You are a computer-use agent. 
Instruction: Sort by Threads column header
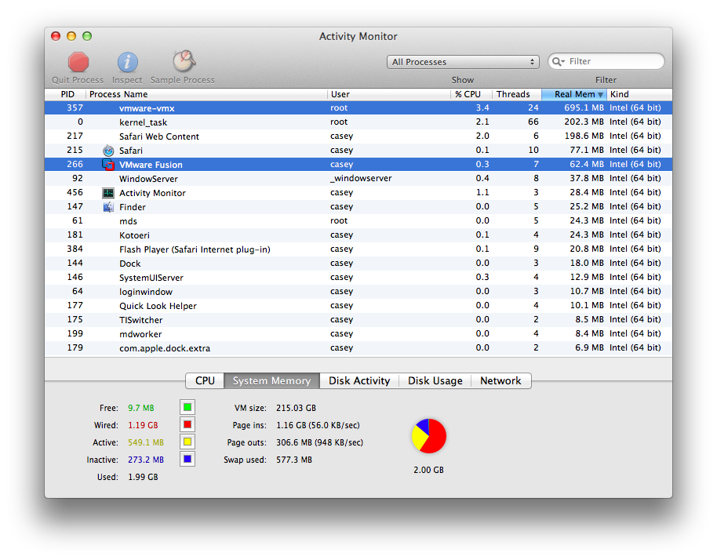517,94
